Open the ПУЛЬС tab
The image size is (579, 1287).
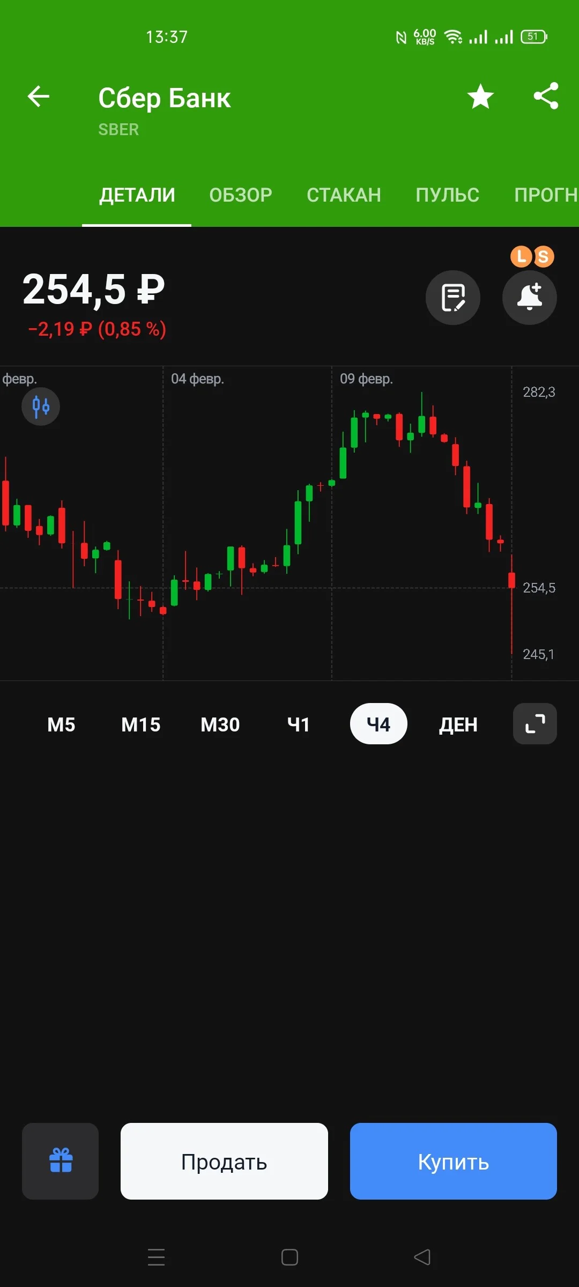[448, 195]
